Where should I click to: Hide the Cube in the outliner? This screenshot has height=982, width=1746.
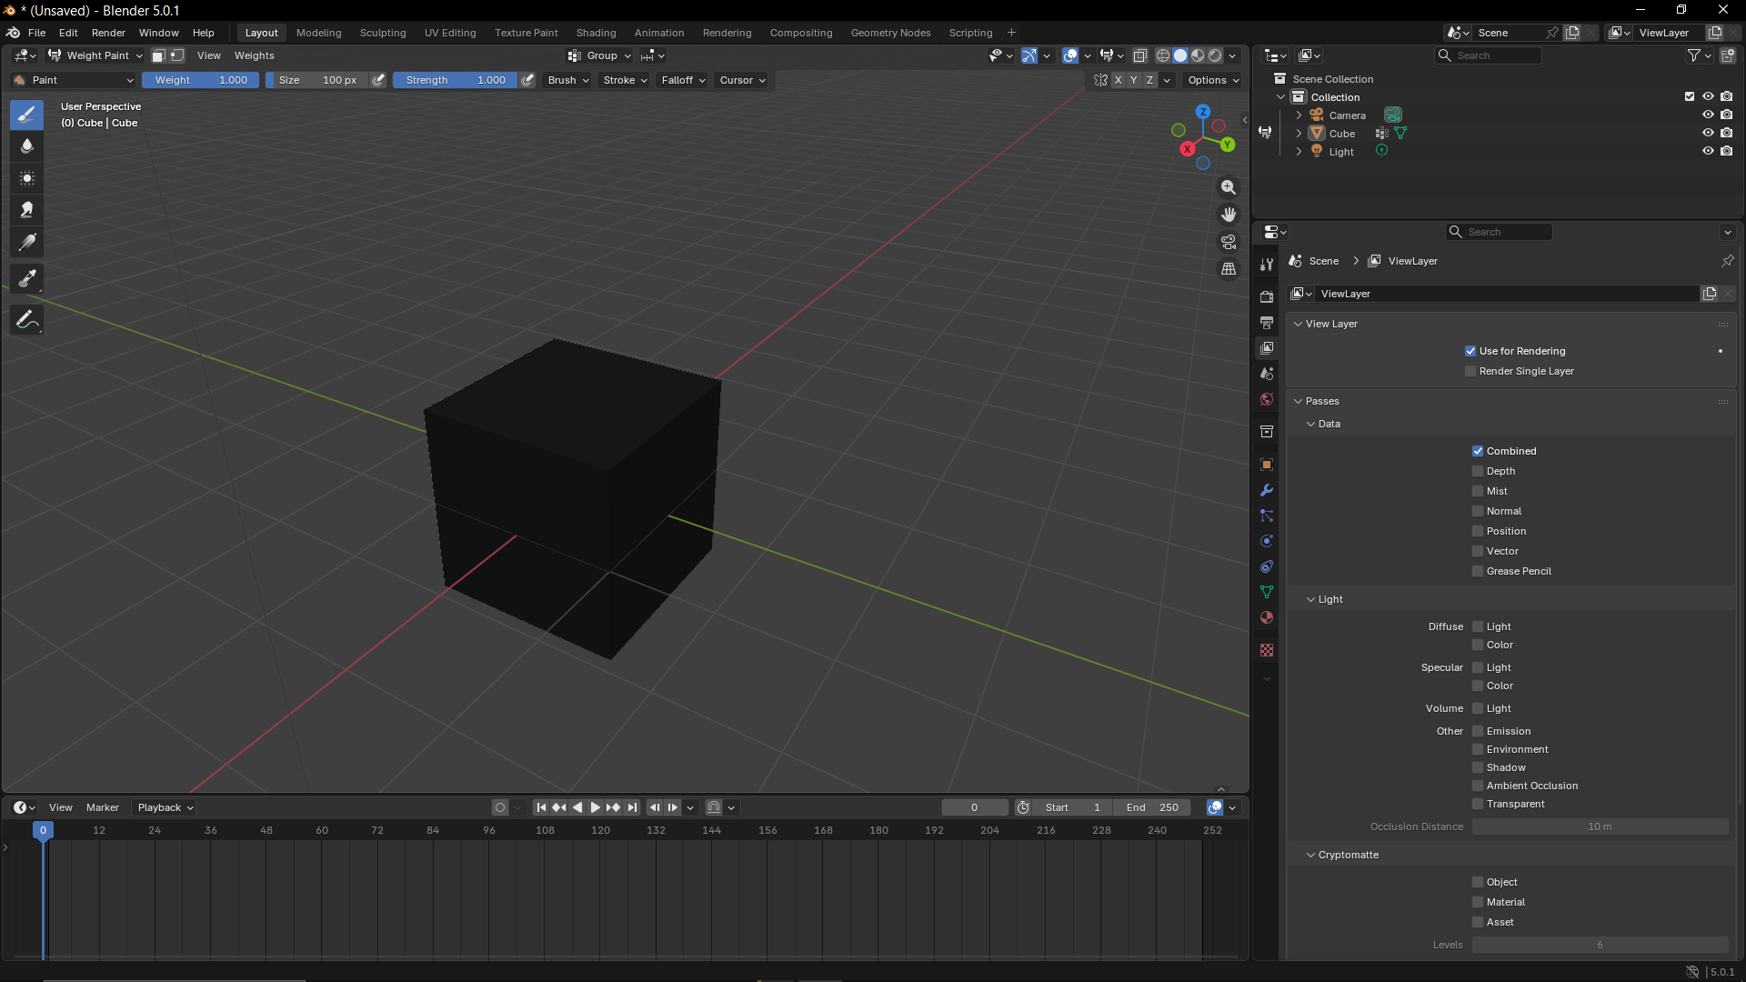click(1708, 133)
